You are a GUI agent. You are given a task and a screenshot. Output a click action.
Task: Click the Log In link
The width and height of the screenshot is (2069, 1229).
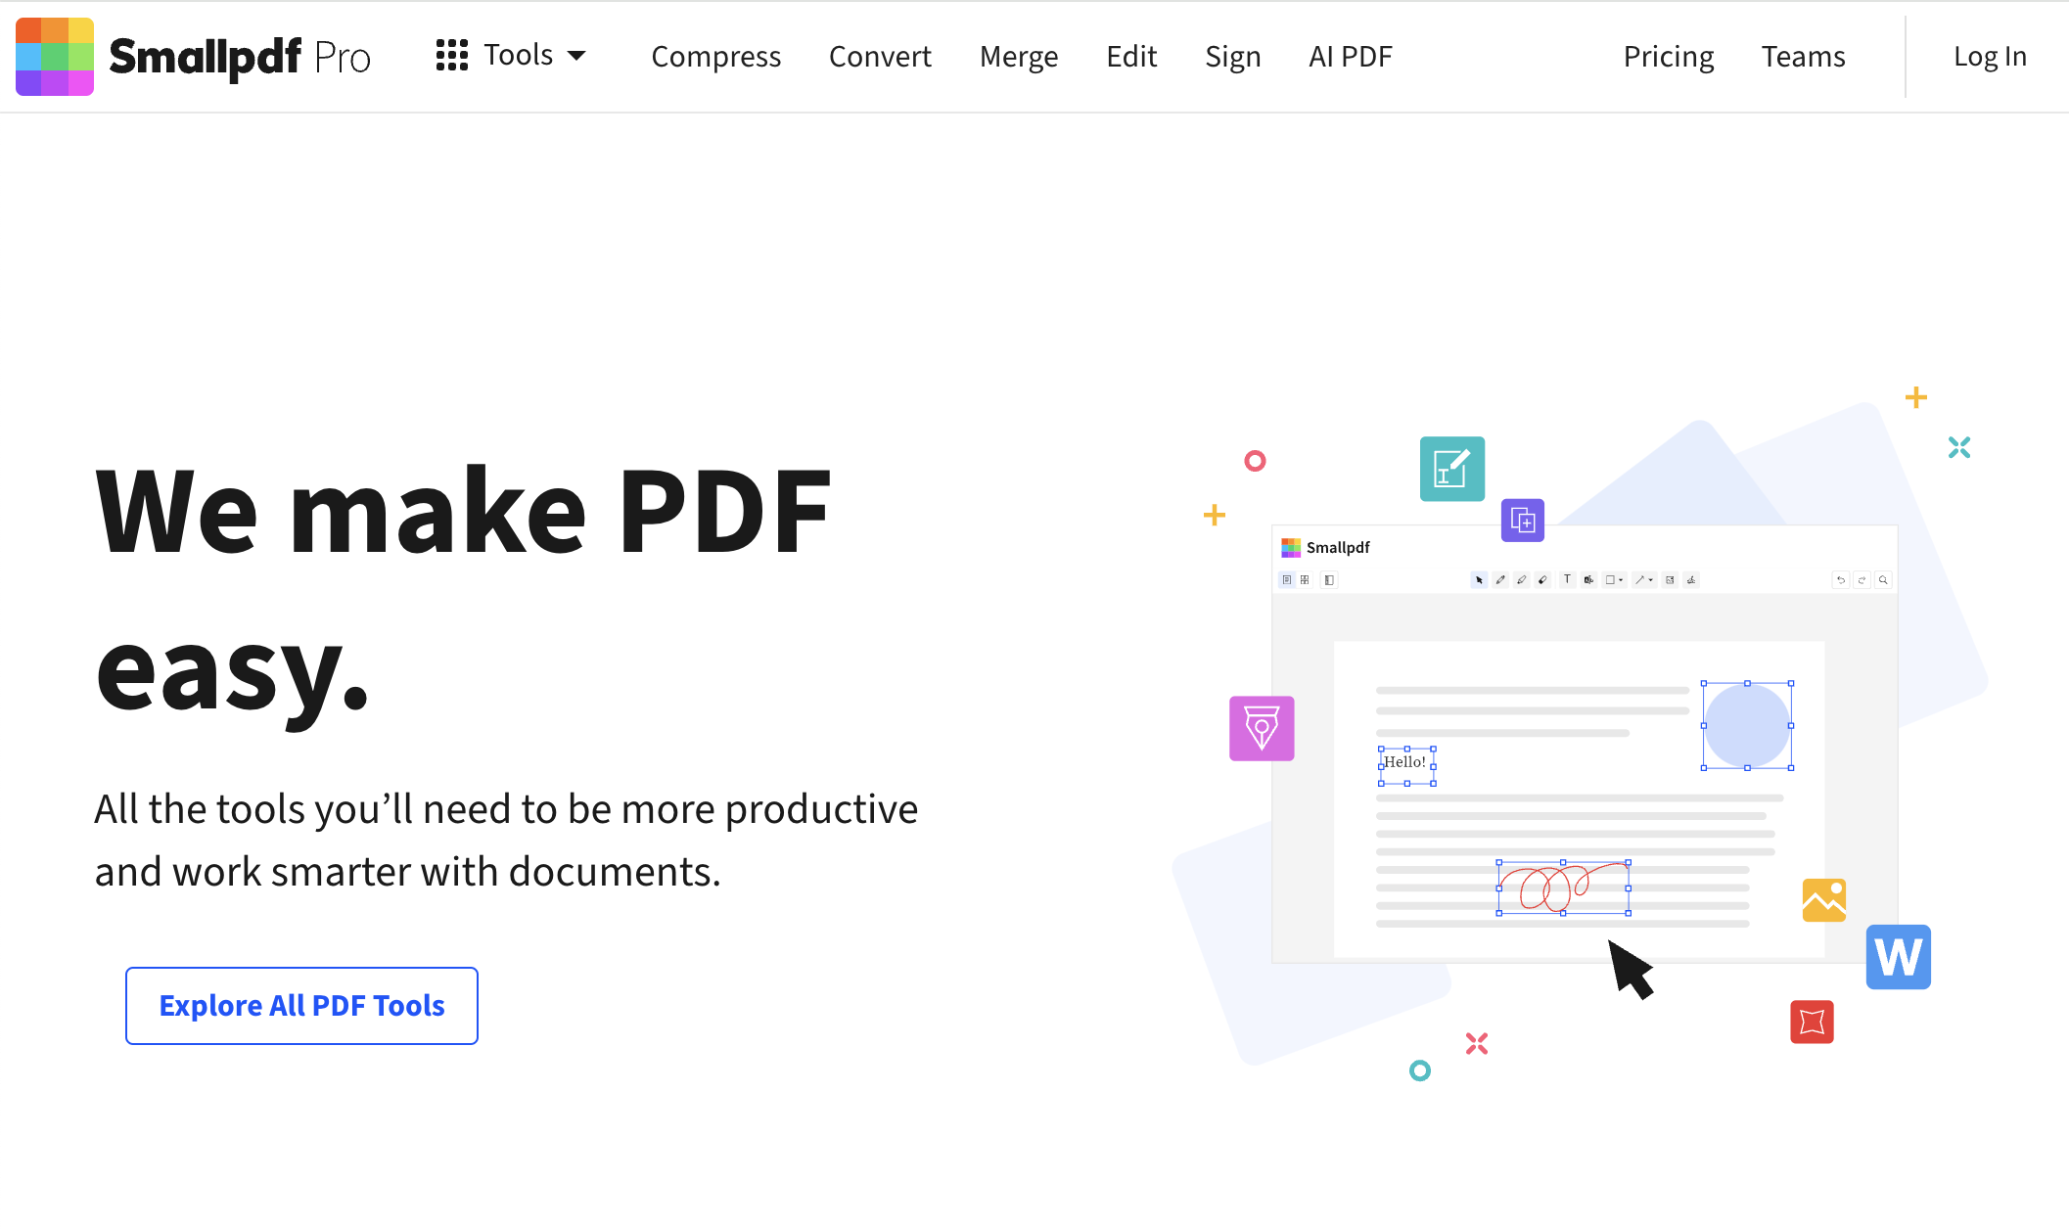tap(1990, 57)
